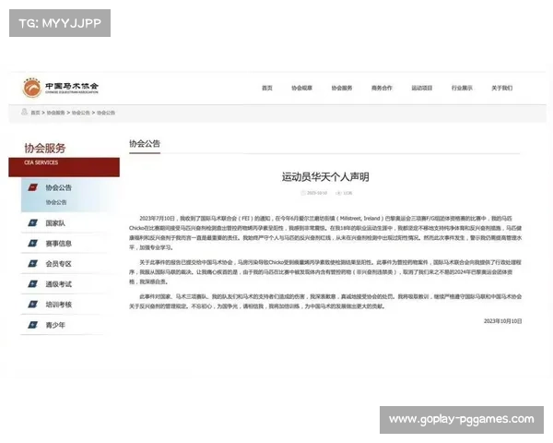553x443 pixels.
Task: Open the 国家队 sidebar link
Action: point(55,223)
